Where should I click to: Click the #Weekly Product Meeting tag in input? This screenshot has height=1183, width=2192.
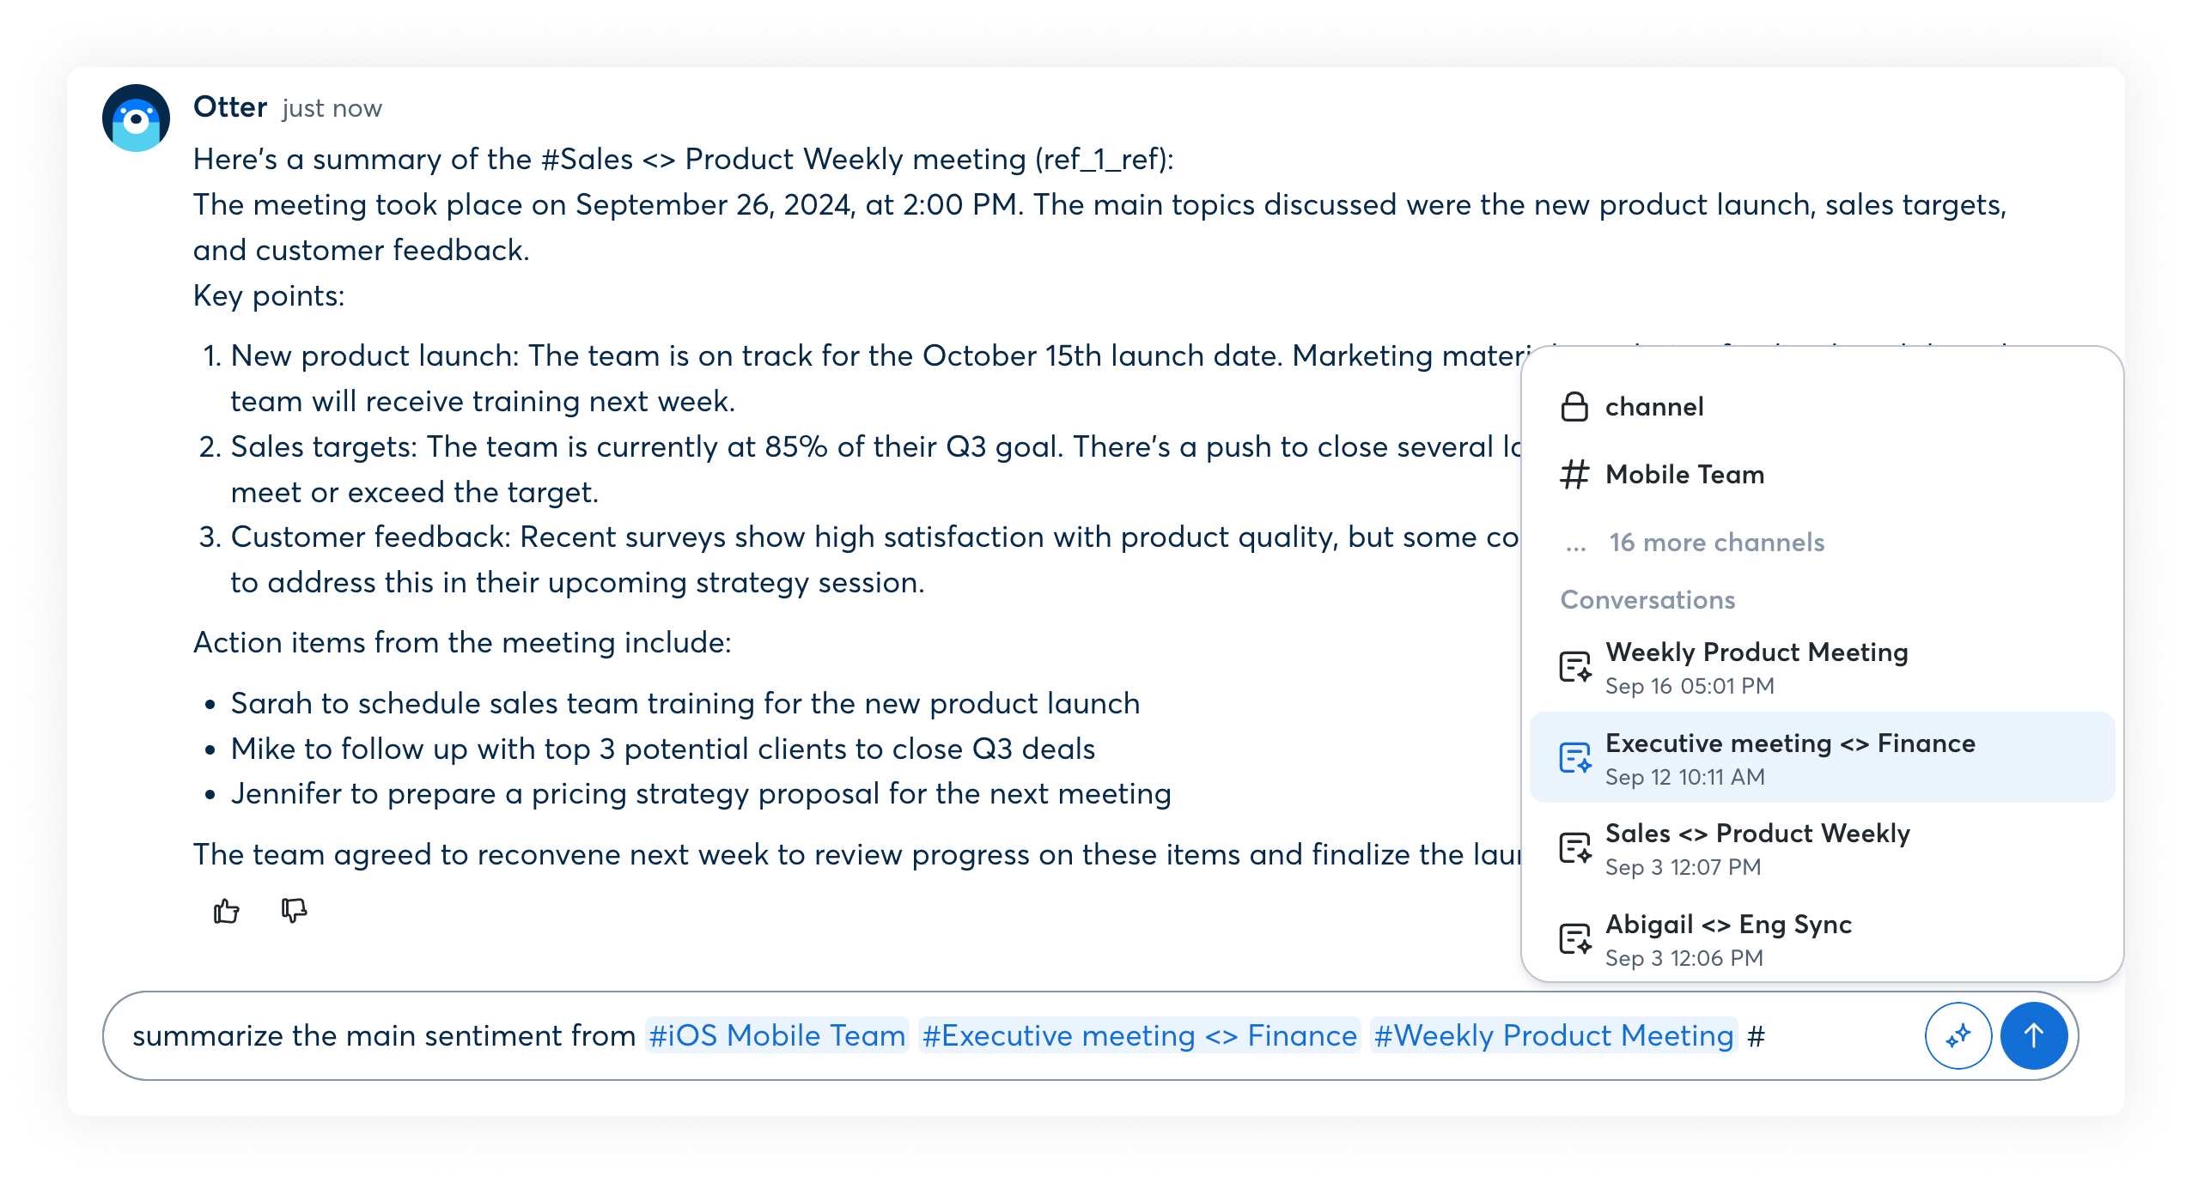click(1554, 1035)
